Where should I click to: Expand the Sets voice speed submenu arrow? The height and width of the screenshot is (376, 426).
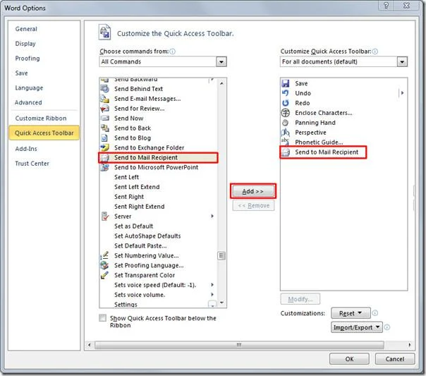click(212, 285)
